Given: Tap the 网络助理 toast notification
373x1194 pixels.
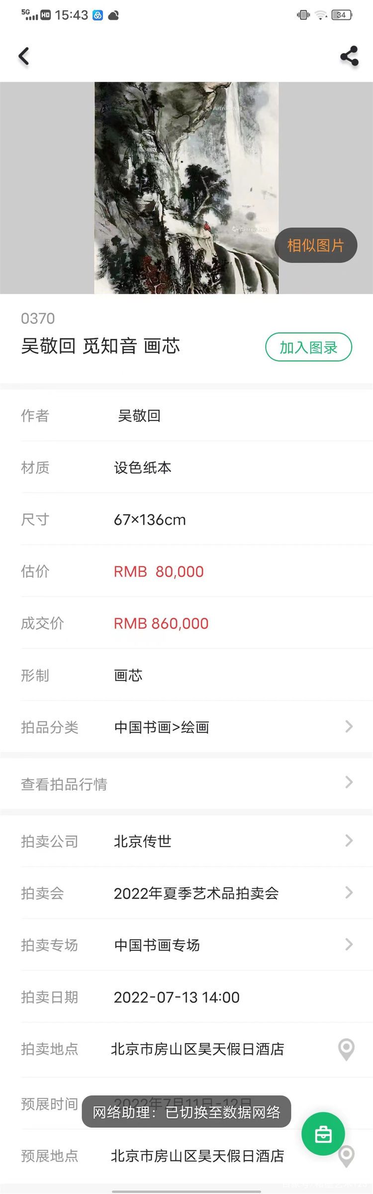Looking at the screenshot, I should (x=186, y=1112).
